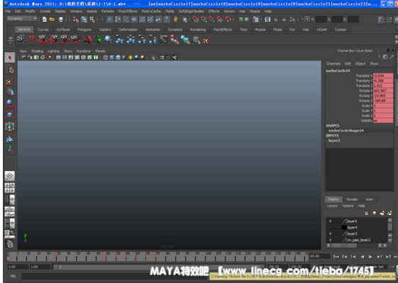Viewport: 398px width, 283px height.
Task: Click the lock selection padlock icon
Action: click(x=175, y=19)
